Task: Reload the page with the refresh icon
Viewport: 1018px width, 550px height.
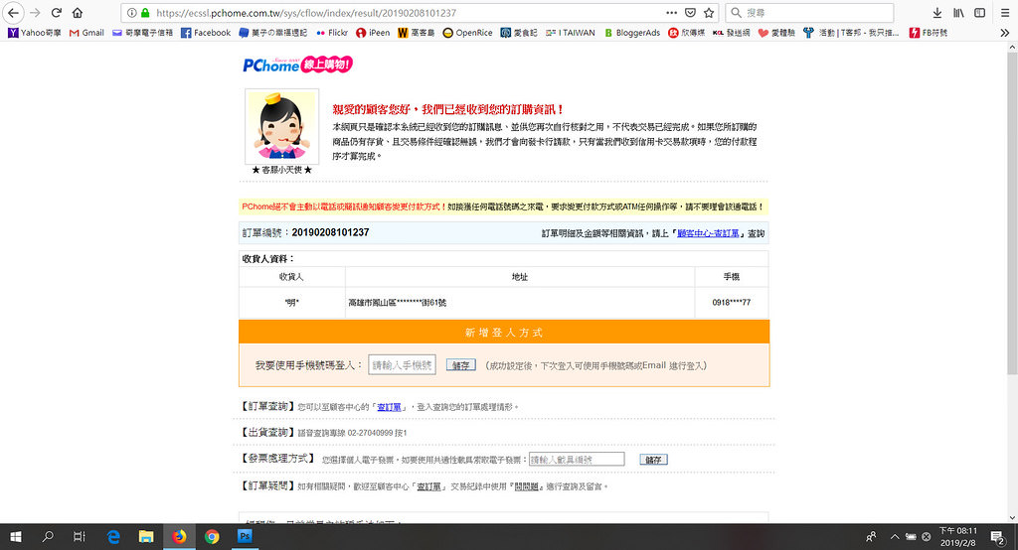Action: coord(57,12)
